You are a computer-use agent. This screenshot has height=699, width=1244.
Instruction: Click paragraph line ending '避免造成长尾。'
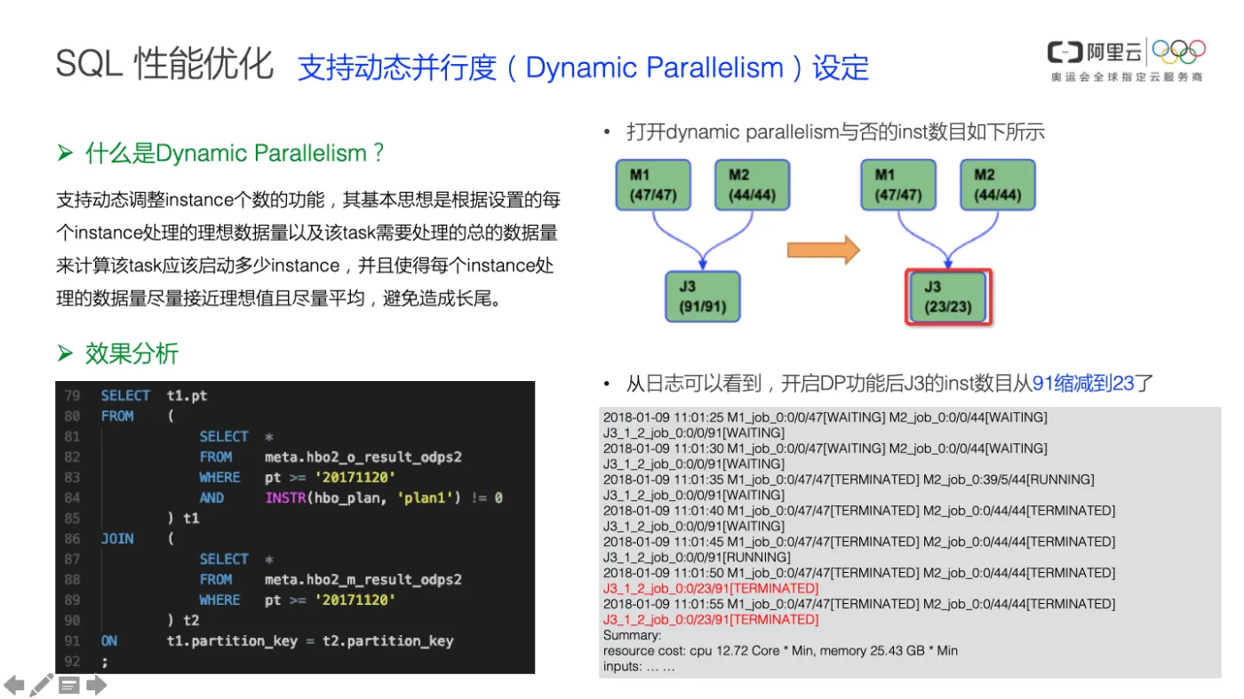(280, 299)
